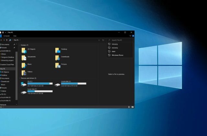Open the Desktop folder icon

click(x=57, y=50)
